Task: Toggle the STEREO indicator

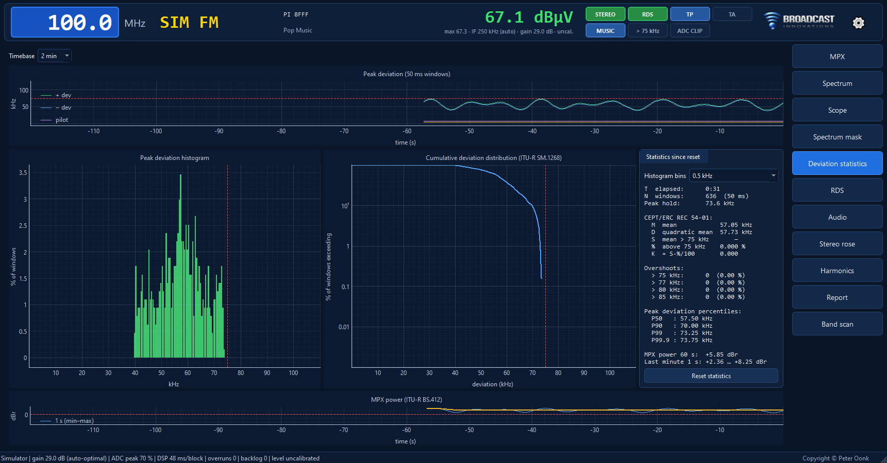Action: coord(605,14)
